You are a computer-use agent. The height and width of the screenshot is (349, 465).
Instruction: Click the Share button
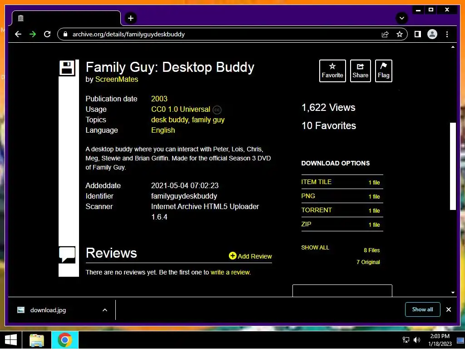[x=360, y=70]
